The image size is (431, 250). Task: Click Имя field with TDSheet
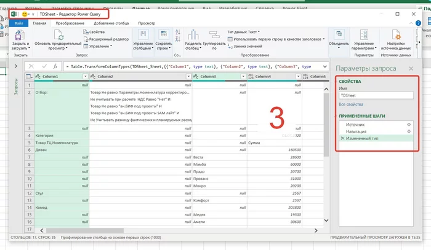[x=376, y=95]
